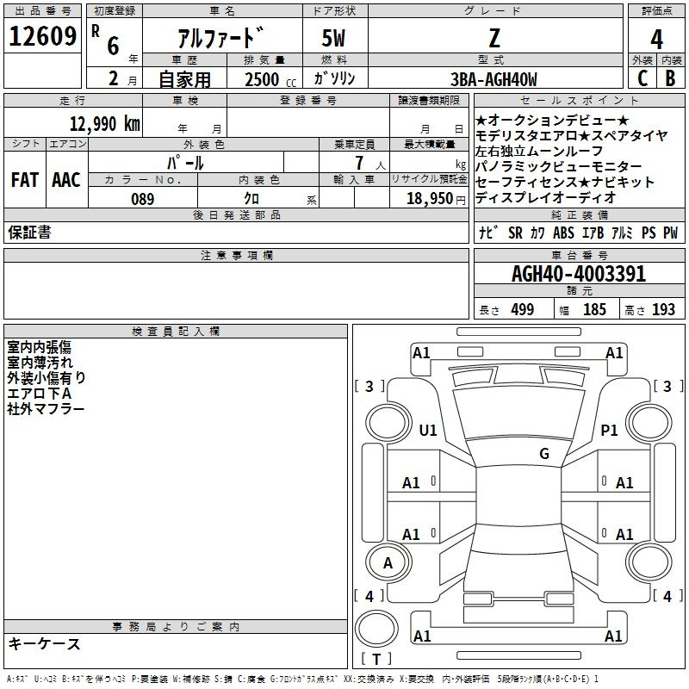Select the grade value Z
The width and height of the screenshot is (689, 689).
point(494,38)
